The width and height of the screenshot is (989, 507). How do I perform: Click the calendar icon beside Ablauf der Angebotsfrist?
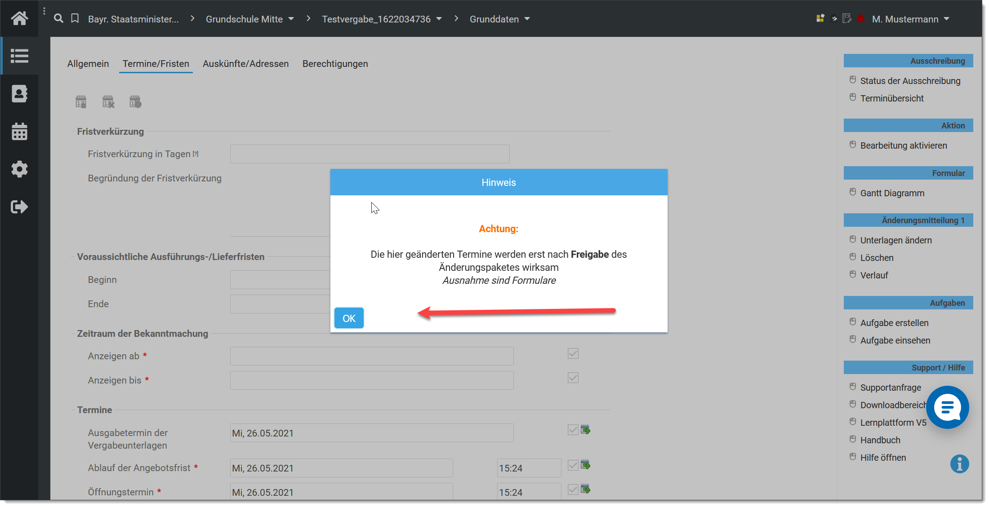(x=585, y=464)
